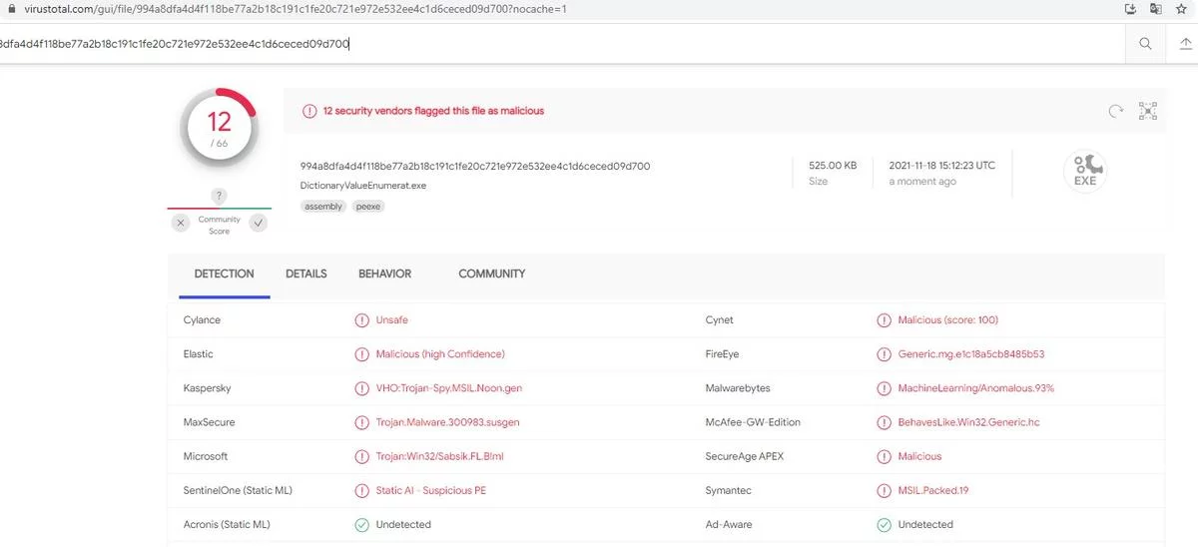
Task: Click the 12/66 detection score gauge
Action: click(x=219, y=127)
